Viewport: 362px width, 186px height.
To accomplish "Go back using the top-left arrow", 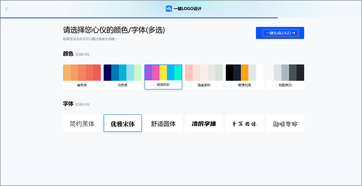I will pos(7,9).
